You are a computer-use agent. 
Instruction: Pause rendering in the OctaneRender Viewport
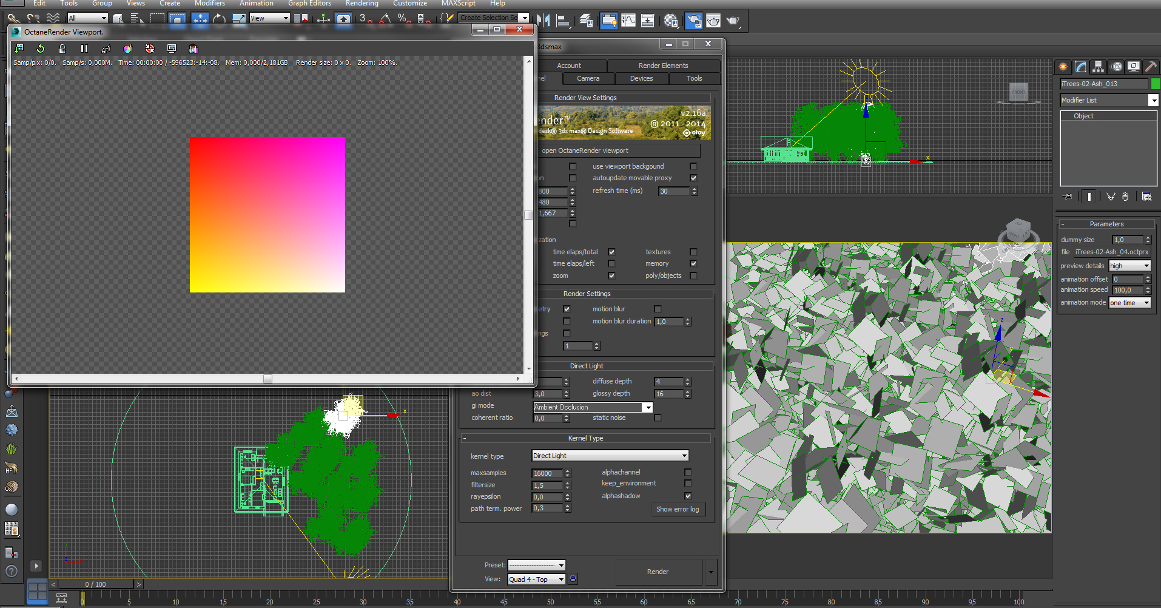point(84,49)
